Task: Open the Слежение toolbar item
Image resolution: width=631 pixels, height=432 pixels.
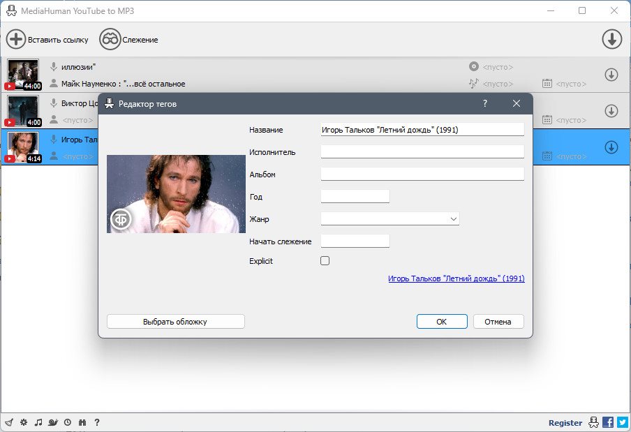Action: click(x=128, y=39)
